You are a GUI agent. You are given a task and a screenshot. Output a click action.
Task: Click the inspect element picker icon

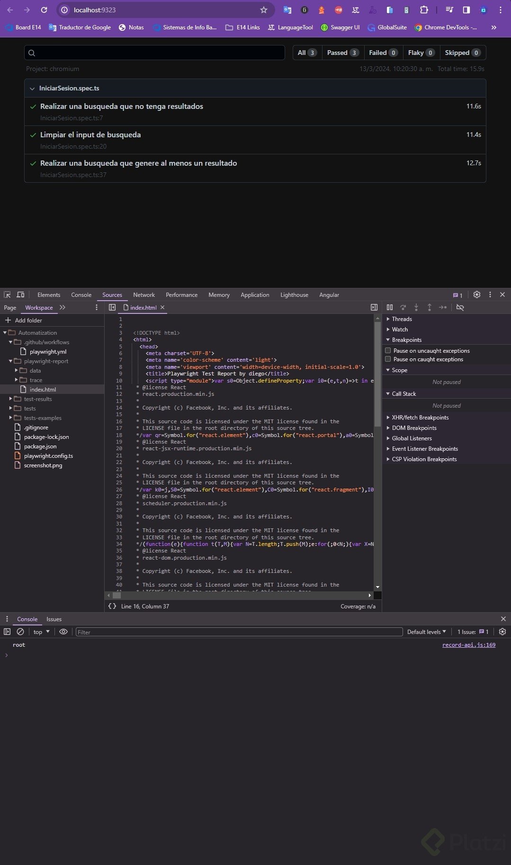pos(7,294)
